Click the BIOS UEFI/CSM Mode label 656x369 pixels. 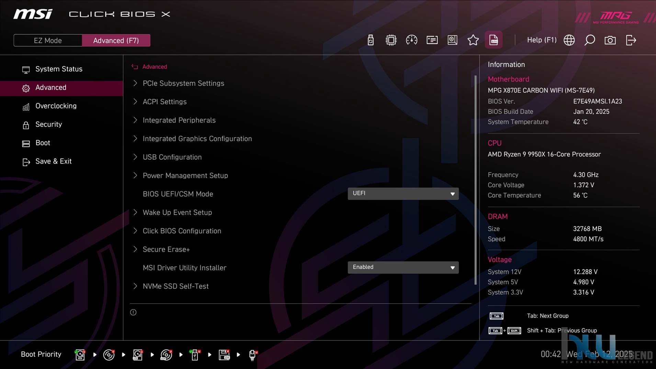[178, 194]
